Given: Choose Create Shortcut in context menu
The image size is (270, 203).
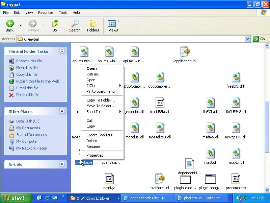Looking at the screenshot, I should click(x=102, y=135).
